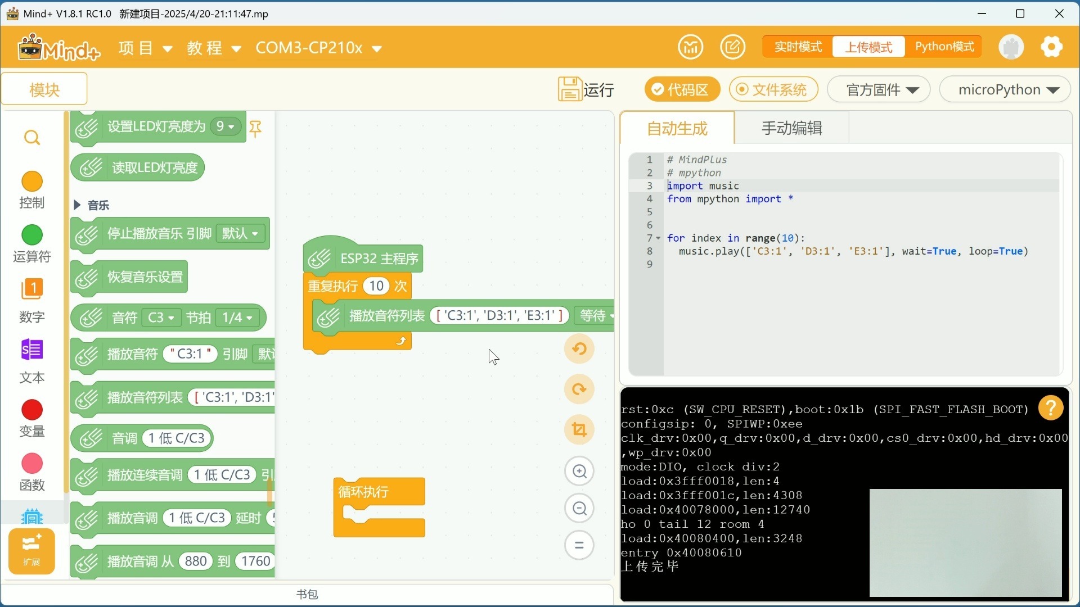This screenshot has width=1080, height=607.
Task: Click the undo icon on the workspace
Action: point(579,348)
